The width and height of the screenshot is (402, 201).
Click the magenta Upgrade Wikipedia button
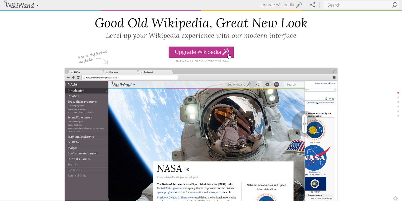pyautogui.click(x=201, y=52)
